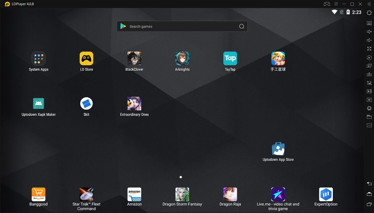Open the Amazon app
The height and width of the screenshot is (213, 374).
click(x=134, y=194)
